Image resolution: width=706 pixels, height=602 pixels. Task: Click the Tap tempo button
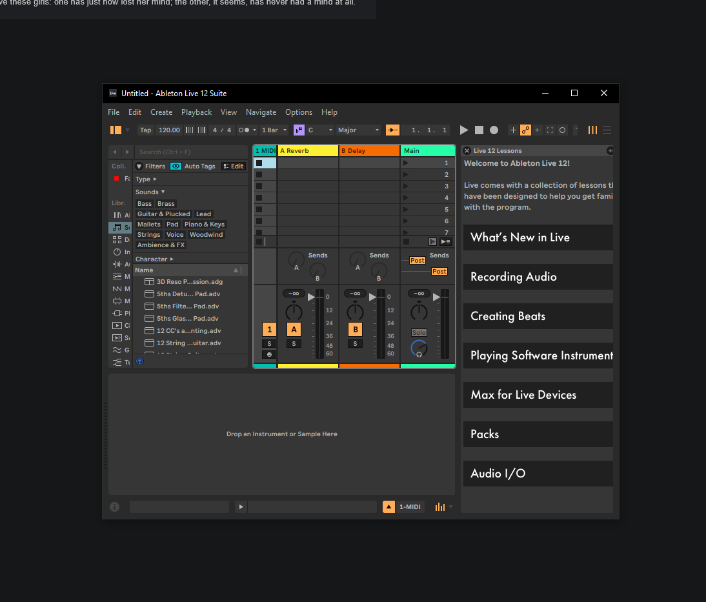[x=145, y=130]
